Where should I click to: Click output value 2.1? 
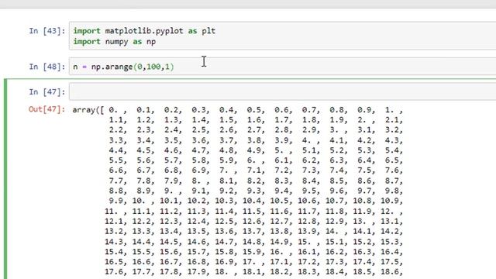pos(392,120)
